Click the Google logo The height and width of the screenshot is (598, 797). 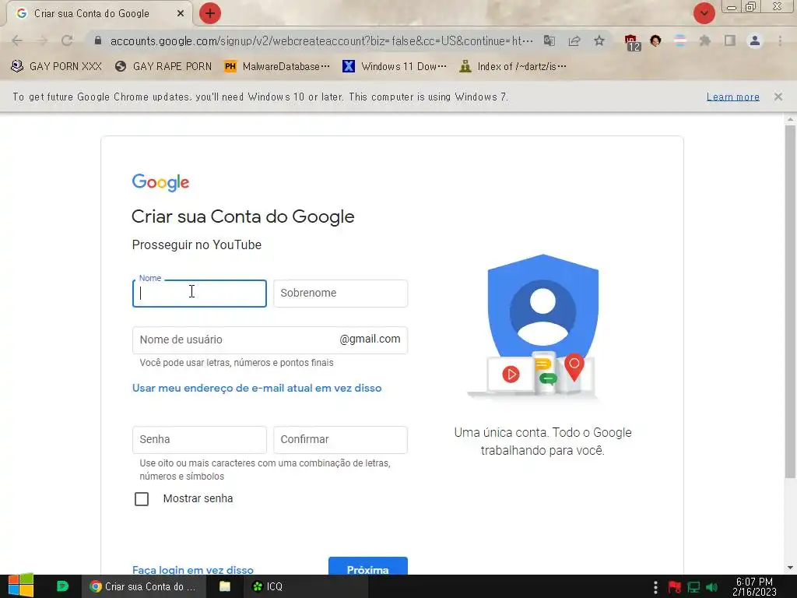160,182
